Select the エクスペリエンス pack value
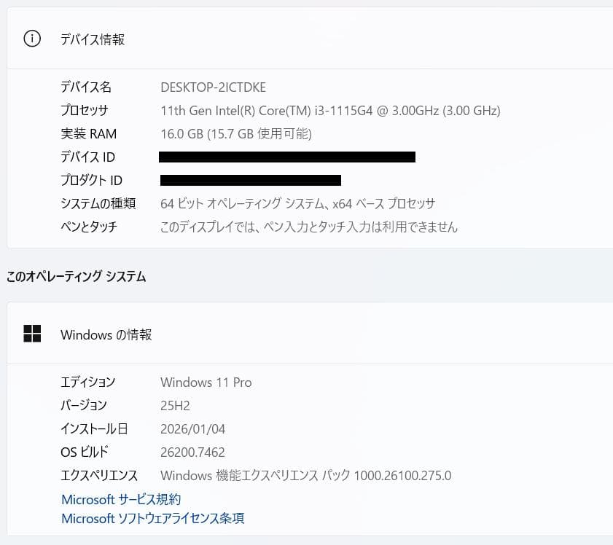The height and width of the screenshot is (545, 613). coord(306,475)
